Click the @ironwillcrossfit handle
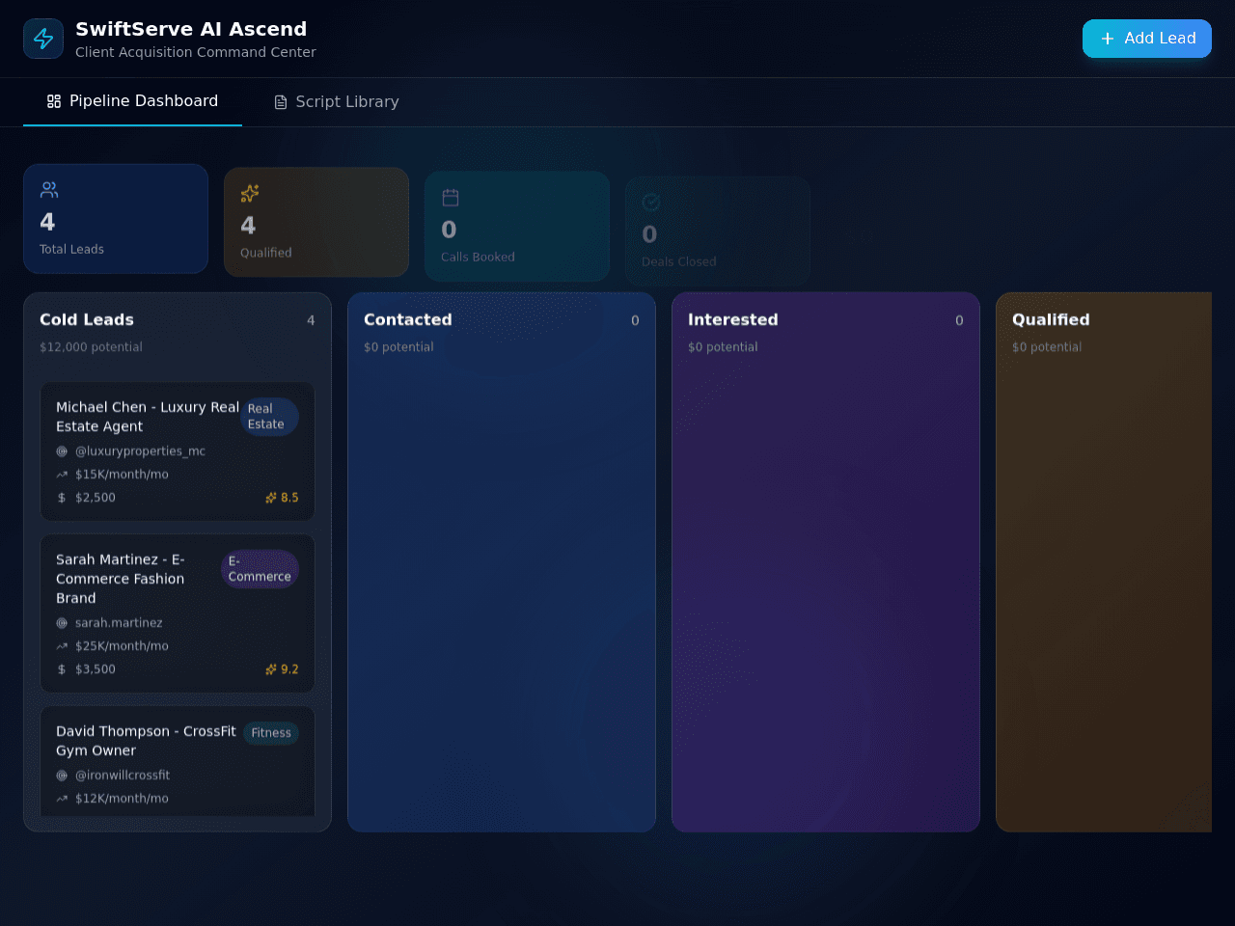This screenshot has height=926, width=1235. [x=123, y=776]
